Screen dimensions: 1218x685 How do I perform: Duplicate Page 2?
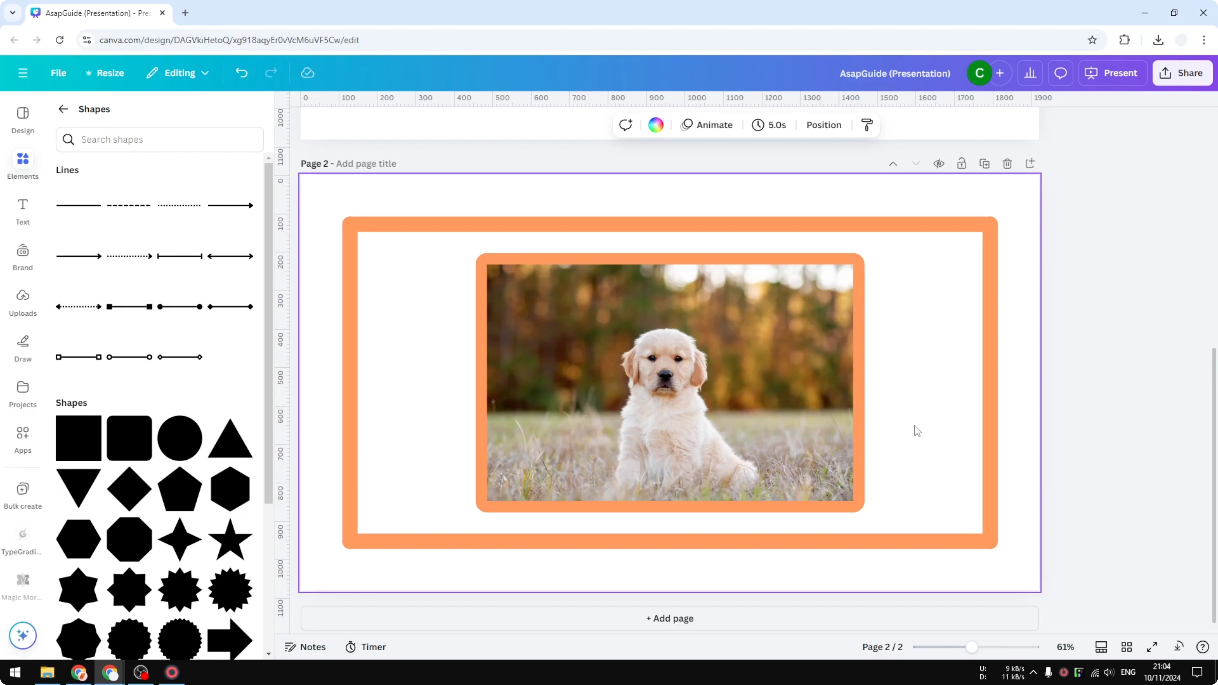984,163
